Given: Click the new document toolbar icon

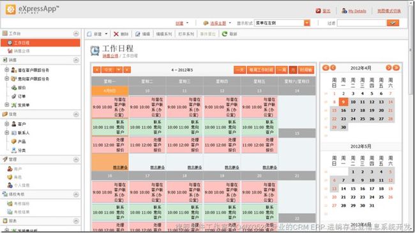Looking at the screenshot, I should 89,34.
